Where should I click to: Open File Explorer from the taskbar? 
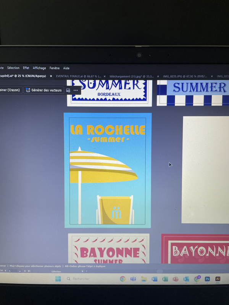click(144, 279)
